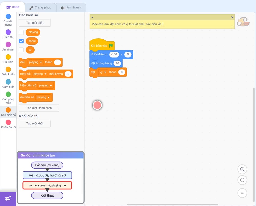Click Tạo một Danh sách button

[x=39, y=108]
